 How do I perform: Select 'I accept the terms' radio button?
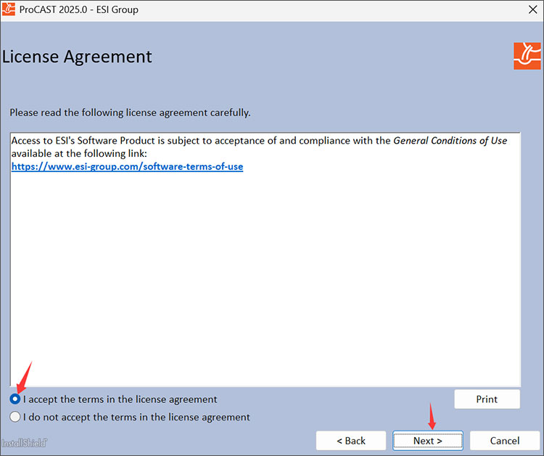(x=15, y=399)
